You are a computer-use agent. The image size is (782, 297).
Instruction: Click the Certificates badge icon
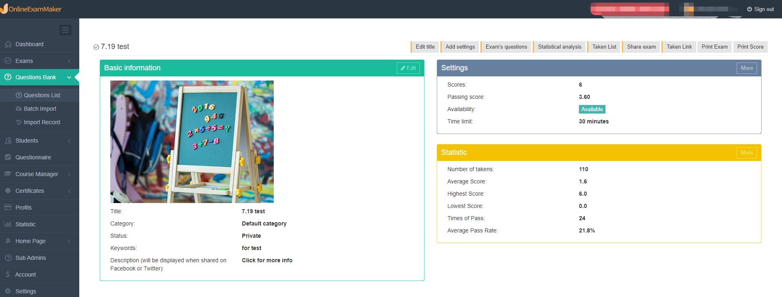(8, 191)
